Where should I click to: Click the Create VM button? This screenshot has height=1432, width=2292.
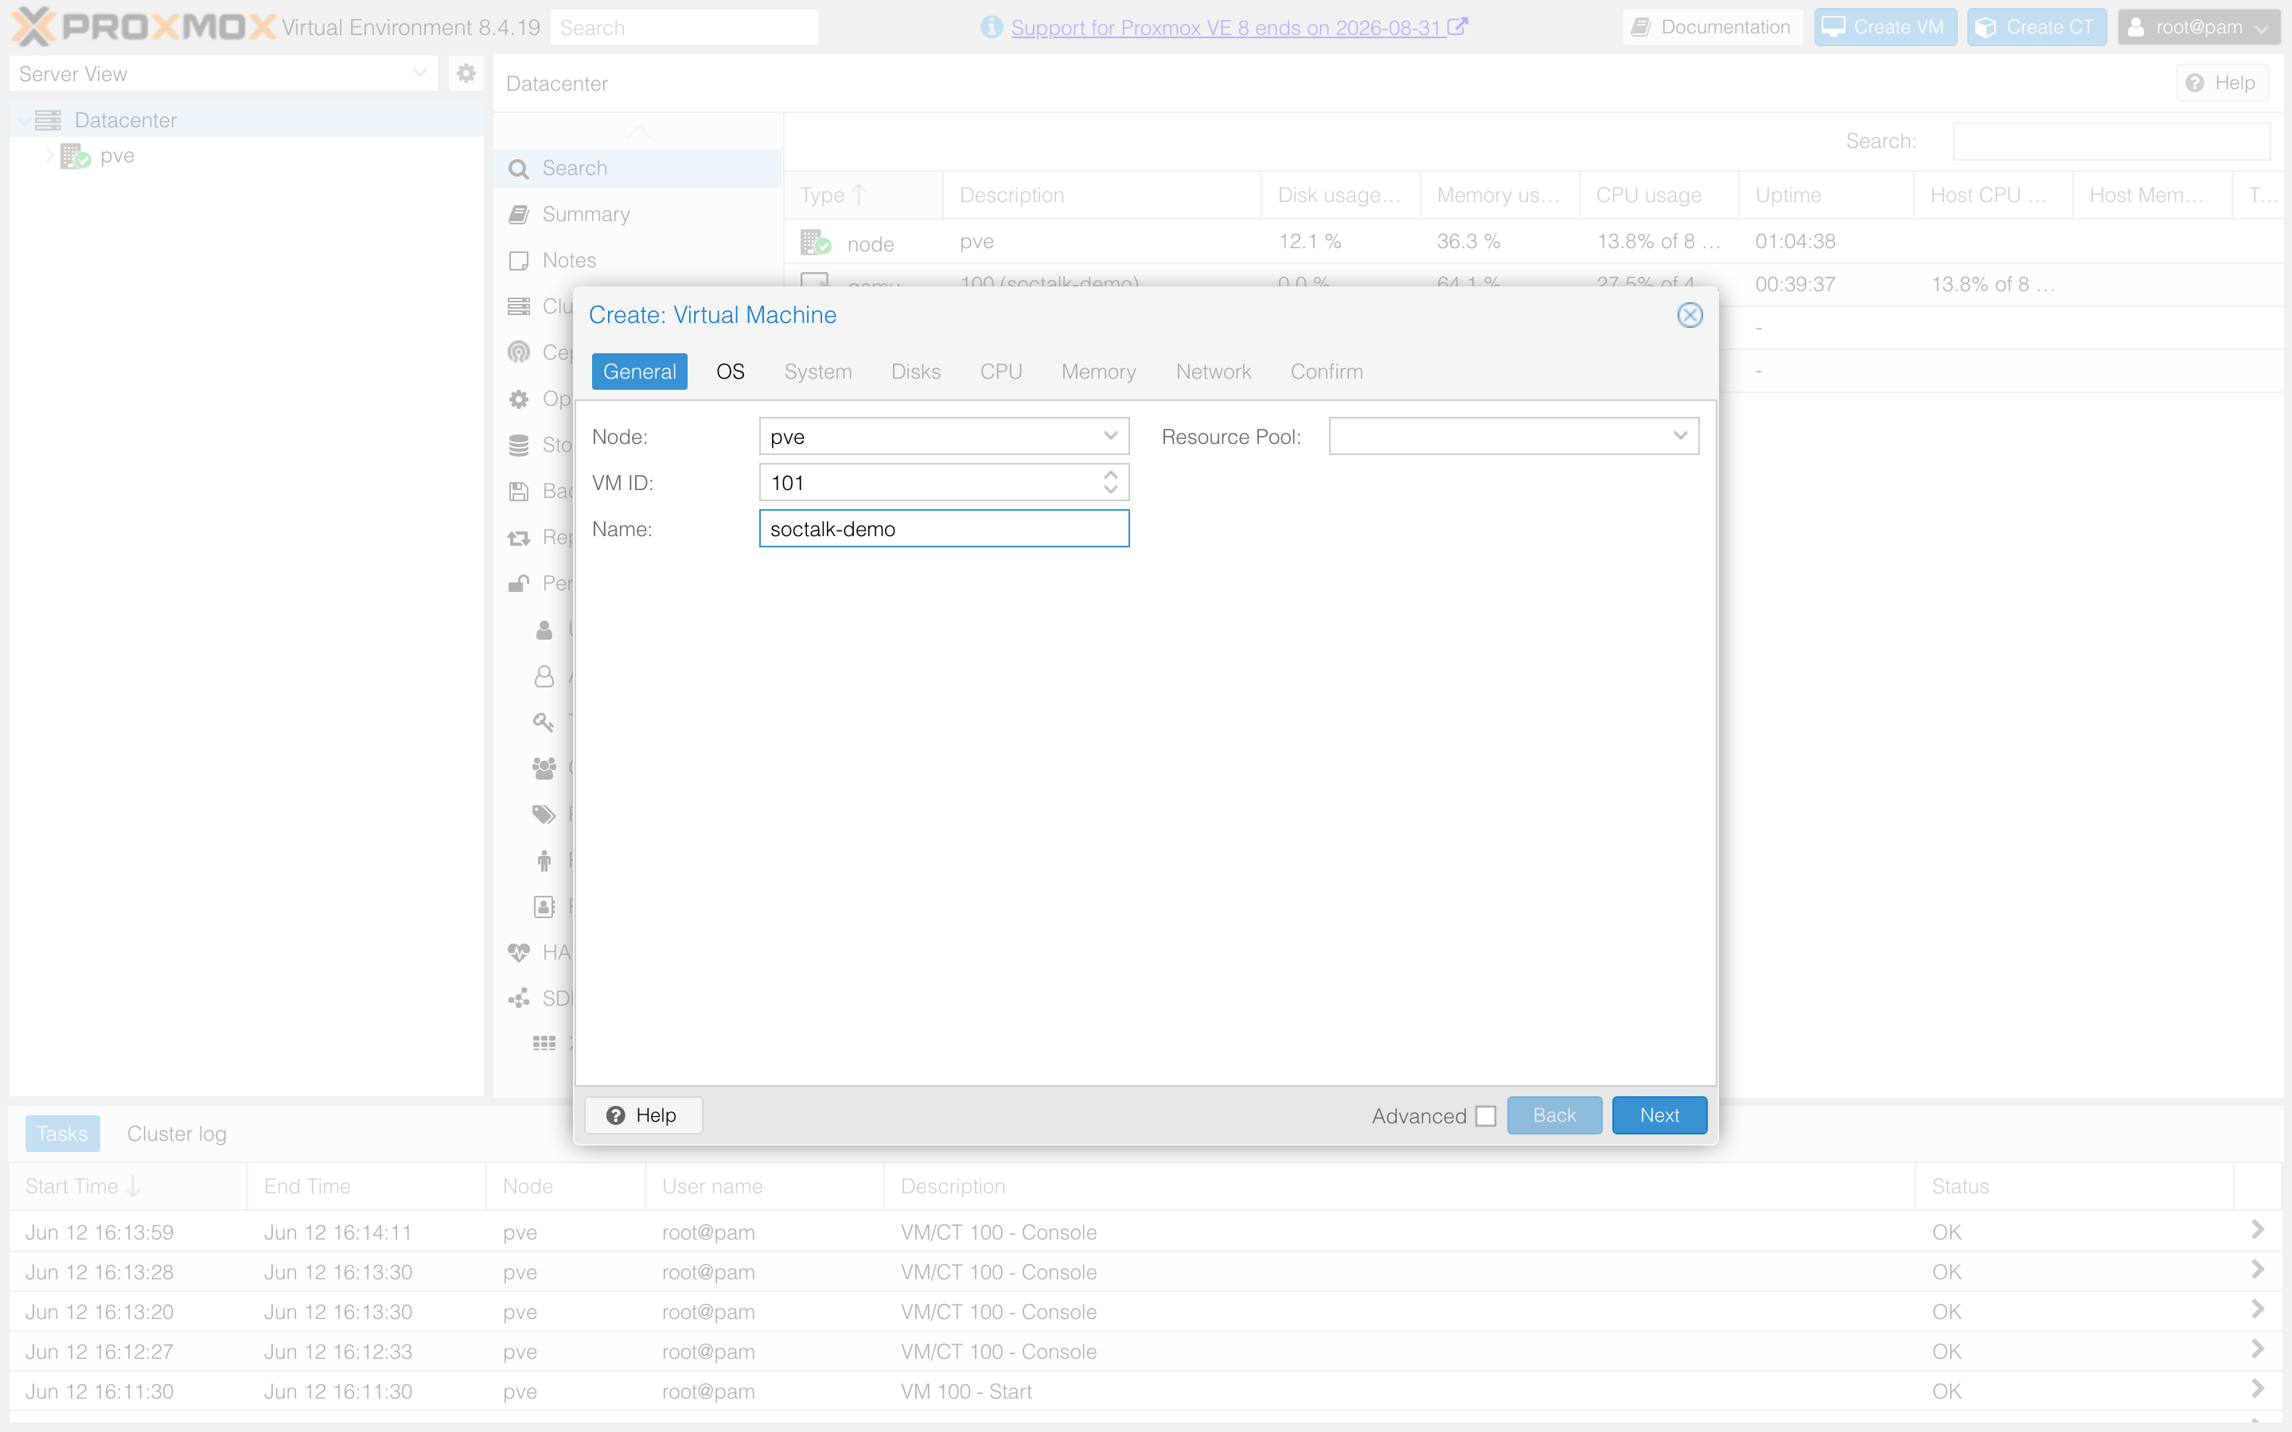pyautogui.click(x=1885, y=28)
